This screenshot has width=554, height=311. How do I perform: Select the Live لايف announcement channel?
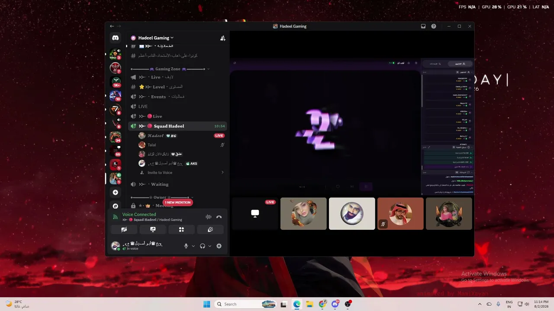(178, 77)
